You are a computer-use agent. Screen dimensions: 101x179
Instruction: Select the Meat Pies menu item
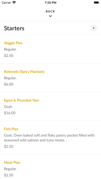click(50, 167)
